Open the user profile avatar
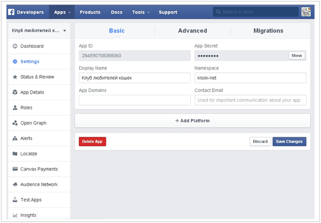The image size is (321, 223). pos(306,12)
